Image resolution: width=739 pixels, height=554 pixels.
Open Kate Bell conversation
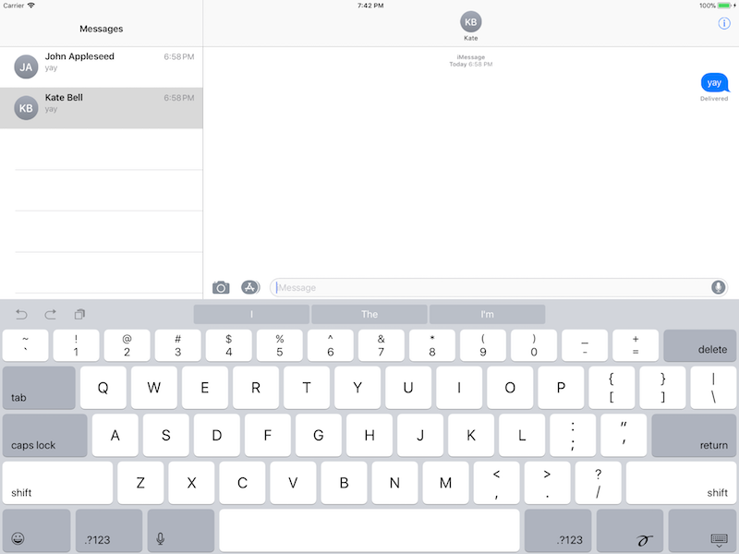[x=102, y=108]
